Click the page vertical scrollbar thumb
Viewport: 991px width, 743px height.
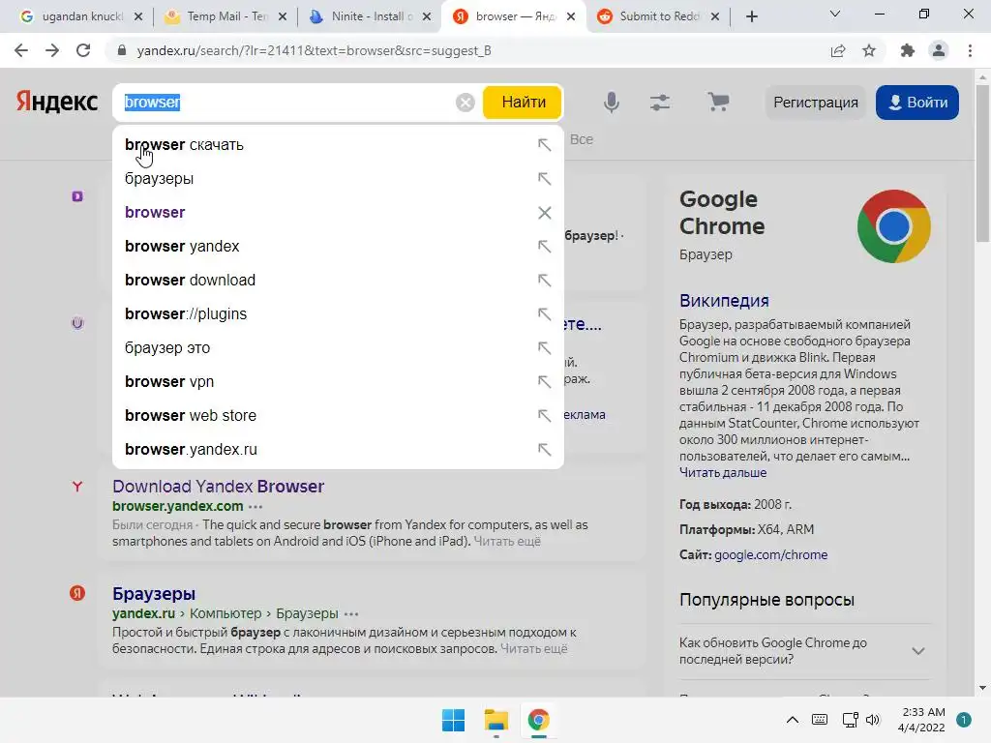pyautogui.click(x=982, y=163)
